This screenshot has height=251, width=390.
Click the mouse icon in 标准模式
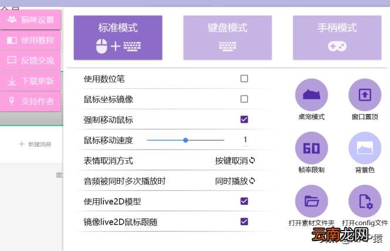101,46
